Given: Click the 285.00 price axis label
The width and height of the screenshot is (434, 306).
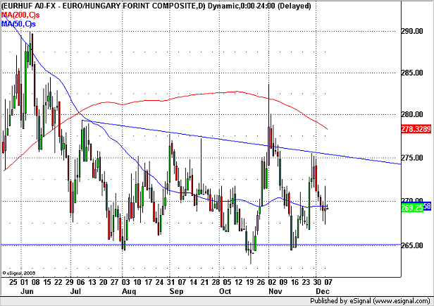Looking at the screenshot, I should pos(412,73).
